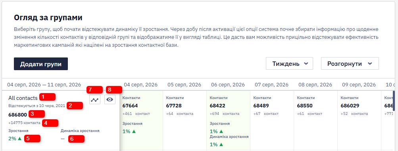Image resolution: width=398 pixels, height=151 pixels.
Task: Click the total count 686800
Action: pyautogui.click(x=17, y=115)
